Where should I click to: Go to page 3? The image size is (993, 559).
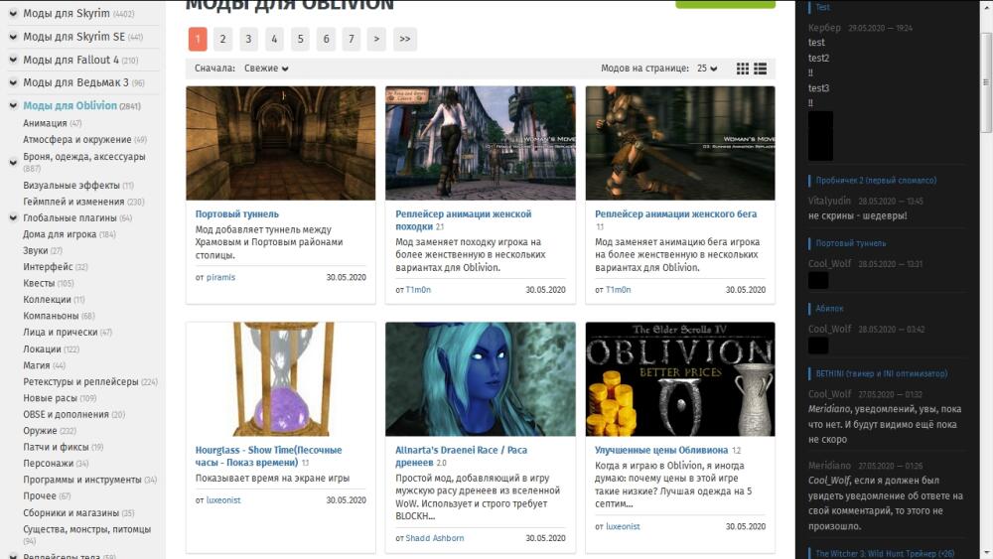tap(248, 39)
